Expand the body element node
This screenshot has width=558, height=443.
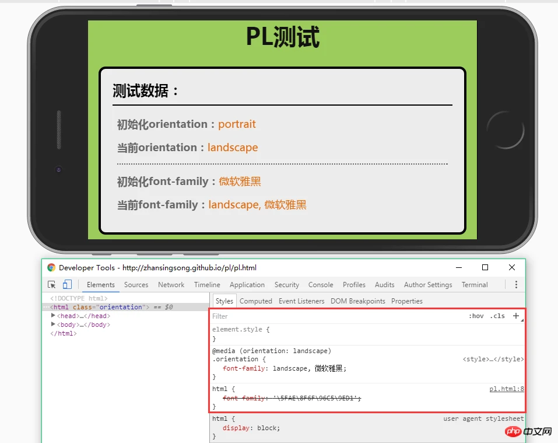54,325
